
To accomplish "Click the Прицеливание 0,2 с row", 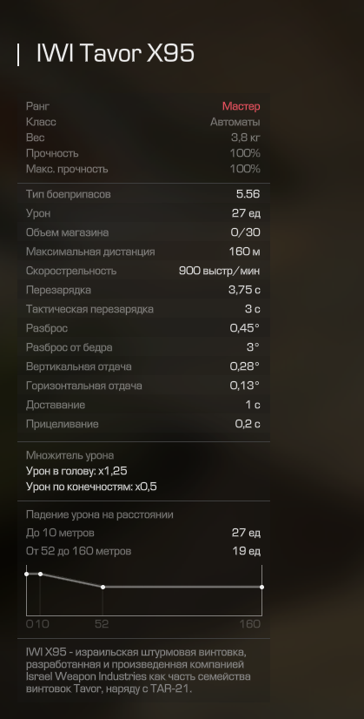I will [x=143, y=424].
